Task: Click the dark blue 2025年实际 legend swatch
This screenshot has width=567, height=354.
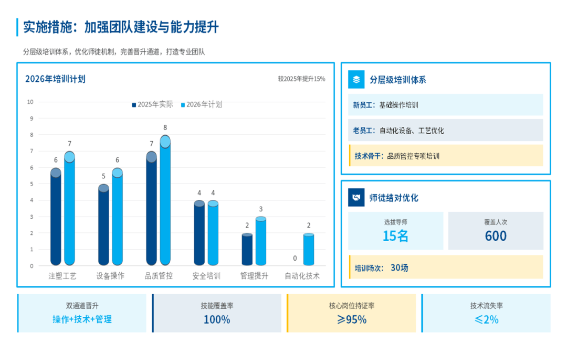Action: (x=134, y=105)
